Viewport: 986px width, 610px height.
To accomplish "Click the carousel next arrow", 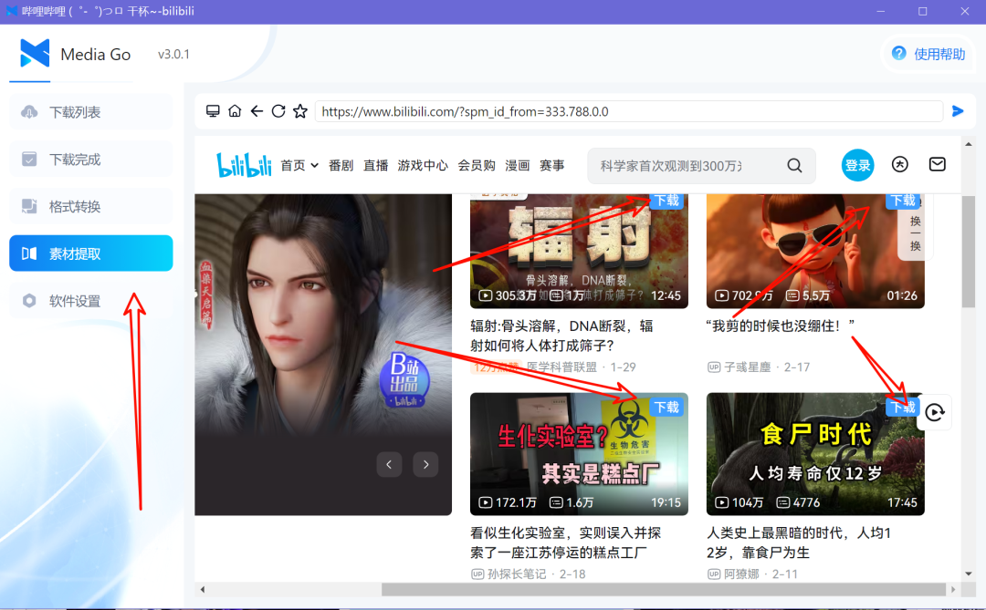I will point(425,465).
